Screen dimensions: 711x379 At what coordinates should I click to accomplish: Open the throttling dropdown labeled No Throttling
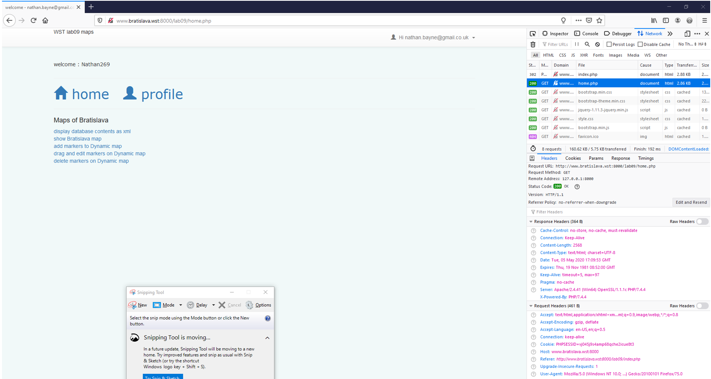(x=687, y=44)
